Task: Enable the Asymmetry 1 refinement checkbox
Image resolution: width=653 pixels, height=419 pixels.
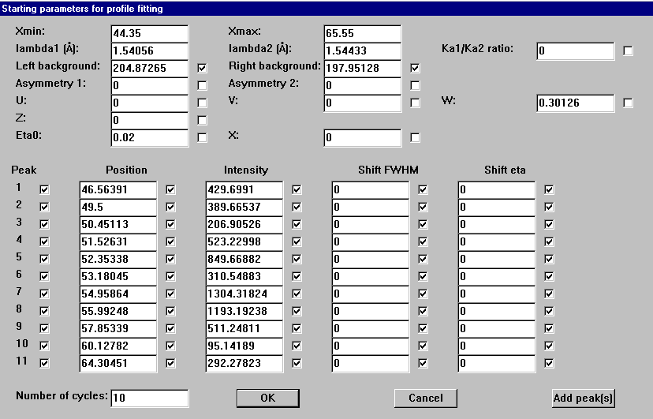Action: point(203,86)
